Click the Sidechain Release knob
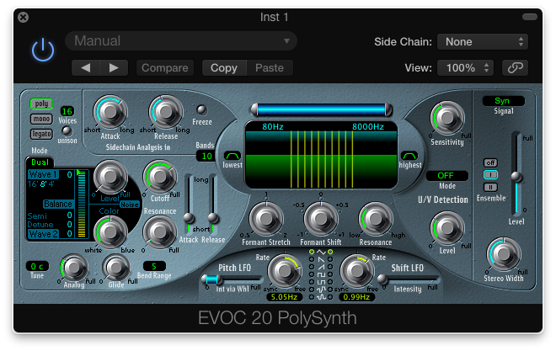The height and width of the screenshot is (351, 556). coord(166,112)
